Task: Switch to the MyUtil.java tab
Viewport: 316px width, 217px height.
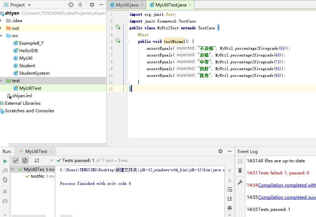Action: pos(127,5)
